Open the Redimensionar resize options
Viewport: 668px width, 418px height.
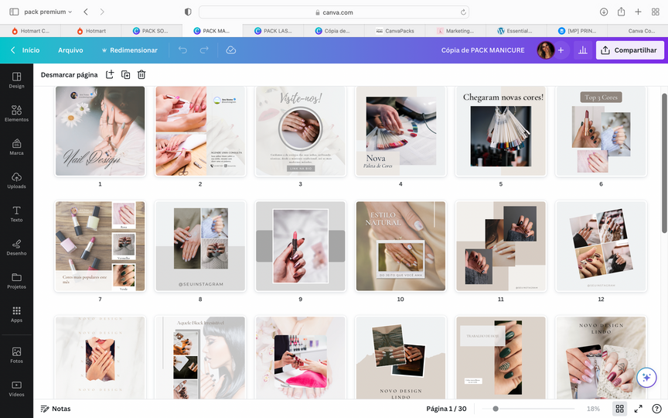[x=129, y=50]
